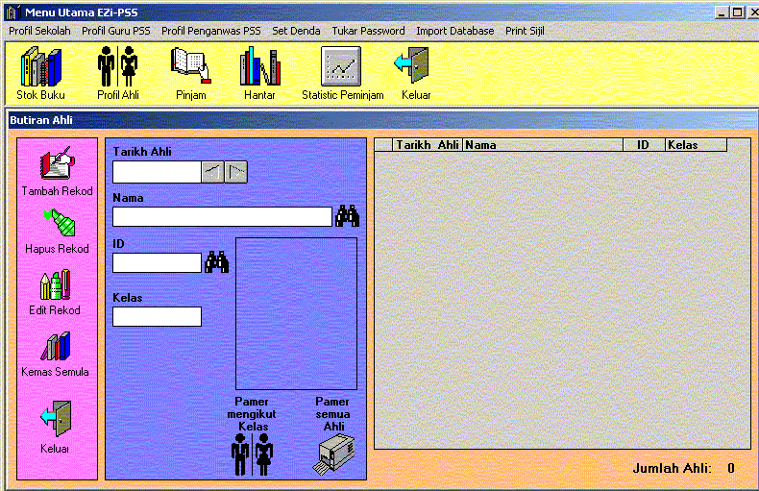
Task: Click the Nama column header in table
Action: pos(543,145)
